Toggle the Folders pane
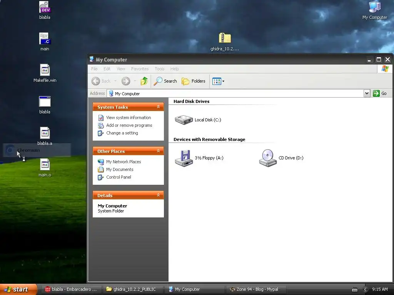This screenshot has height=295, width=394. [194, 81]
